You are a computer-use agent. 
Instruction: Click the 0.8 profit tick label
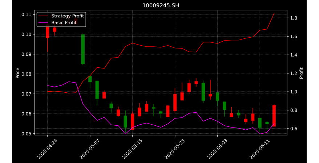click(x=294, y=110)
